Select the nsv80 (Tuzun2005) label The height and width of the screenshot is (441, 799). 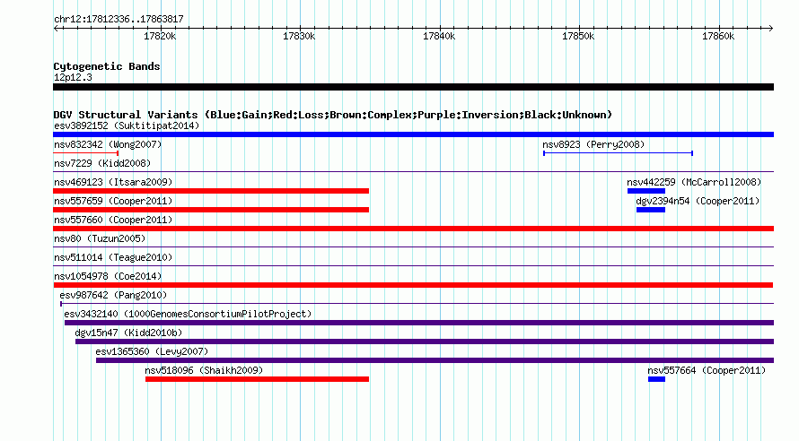(100, 238)
